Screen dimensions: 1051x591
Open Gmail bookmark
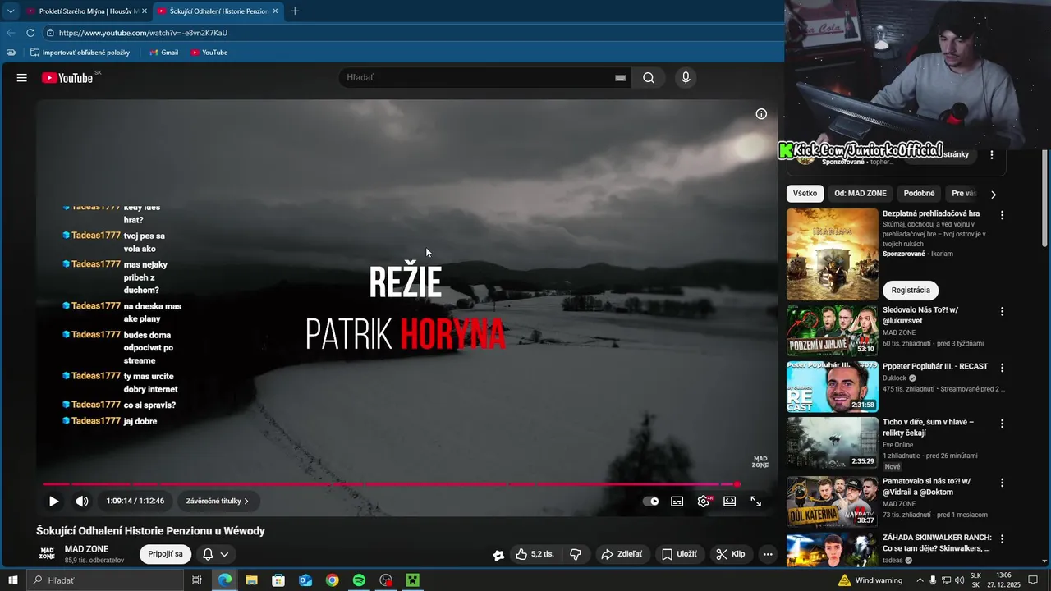click(x=163, y=53)
